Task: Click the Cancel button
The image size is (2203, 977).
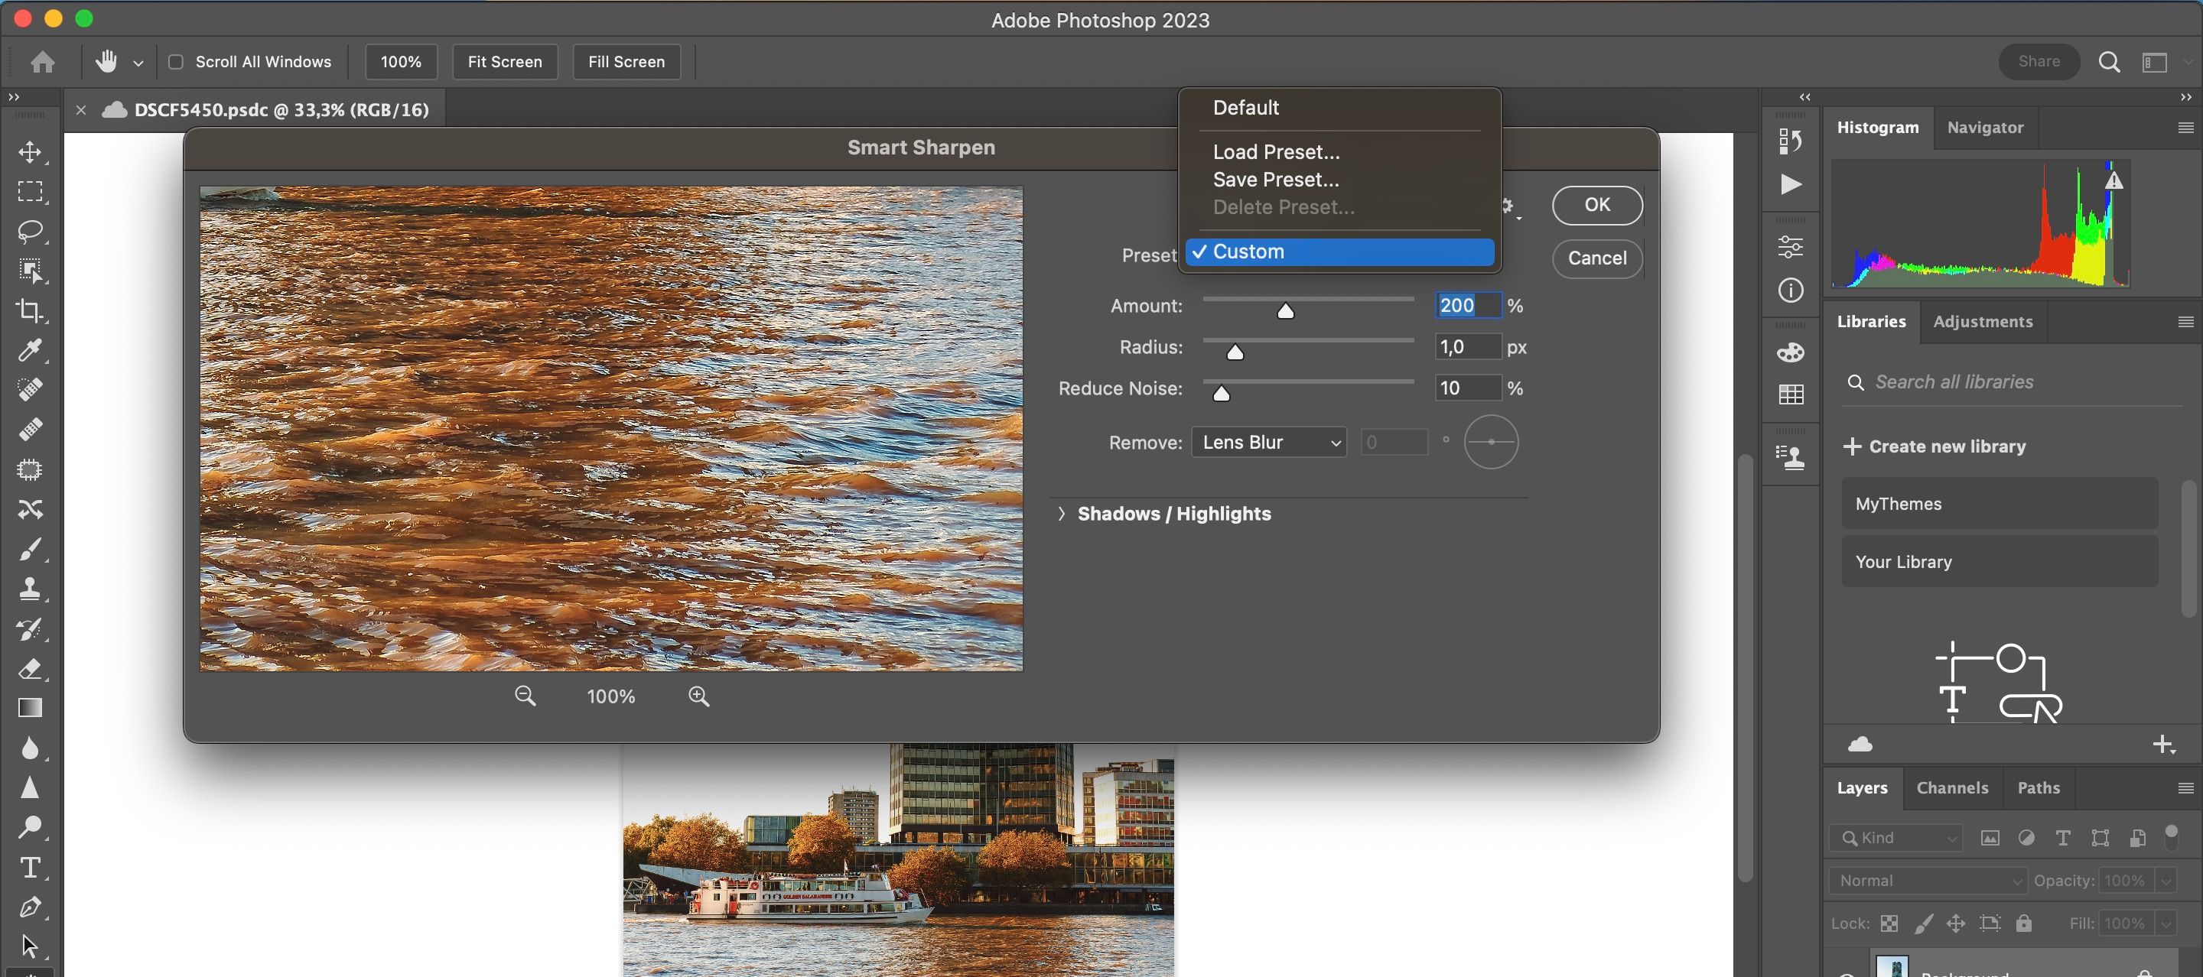Action: [1596, 258]
